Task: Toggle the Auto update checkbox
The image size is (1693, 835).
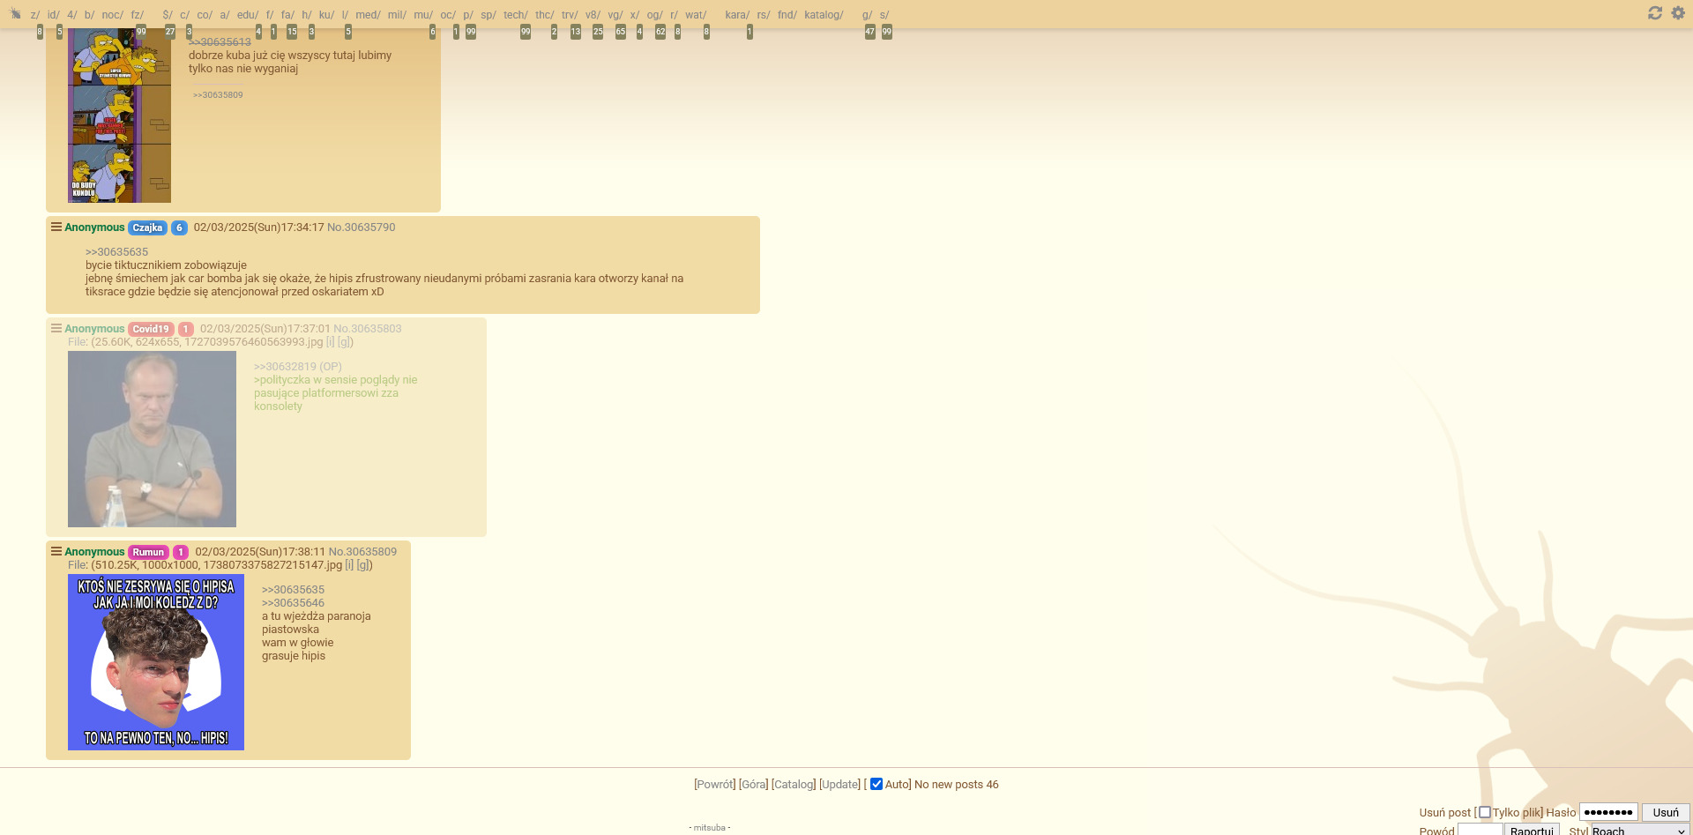Action: 876,784
